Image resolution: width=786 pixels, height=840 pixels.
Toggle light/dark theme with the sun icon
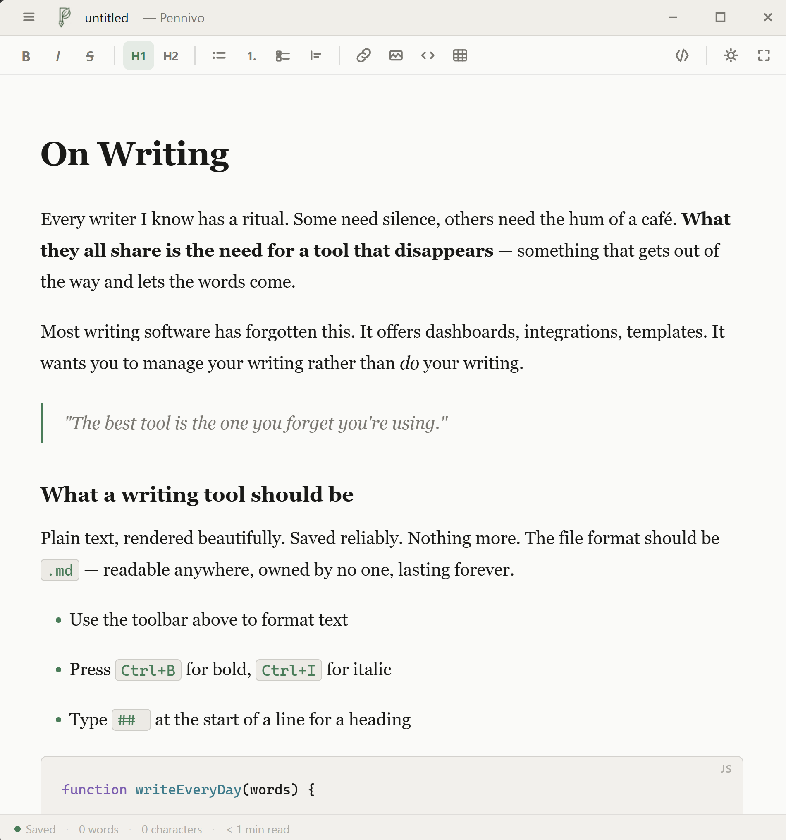(731, 55)
